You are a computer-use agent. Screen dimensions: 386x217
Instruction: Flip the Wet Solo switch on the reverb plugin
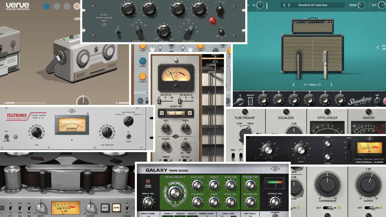click(186, 160)
